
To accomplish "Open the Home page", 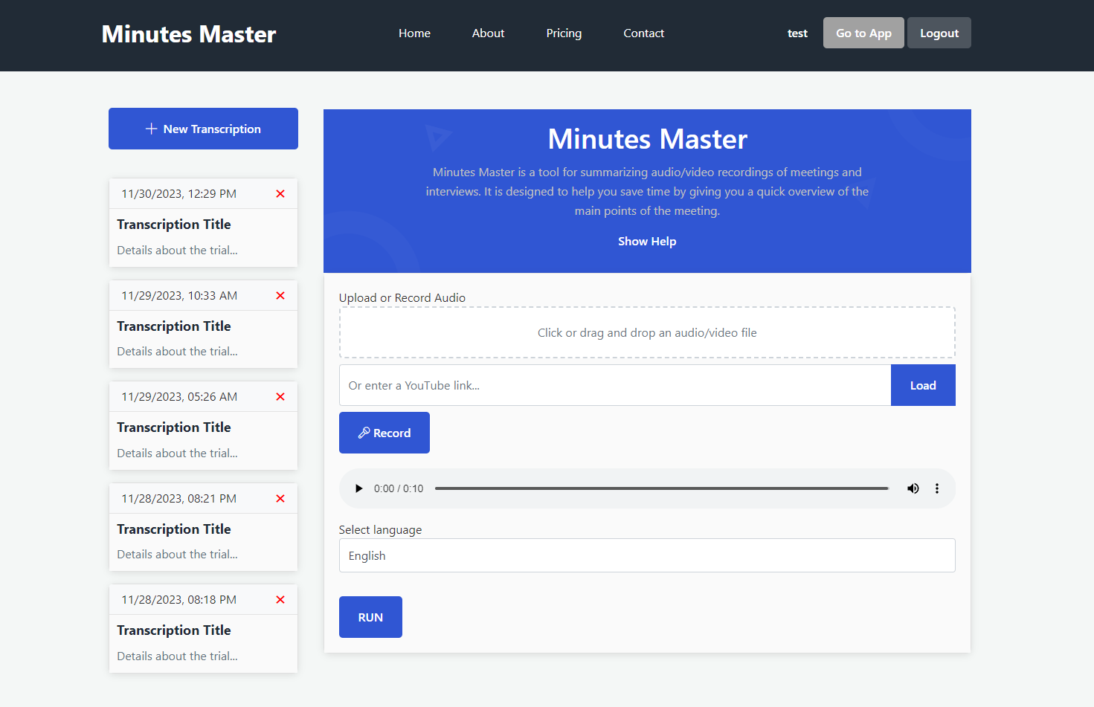I will pyautogui.click(x=414, y=33).
